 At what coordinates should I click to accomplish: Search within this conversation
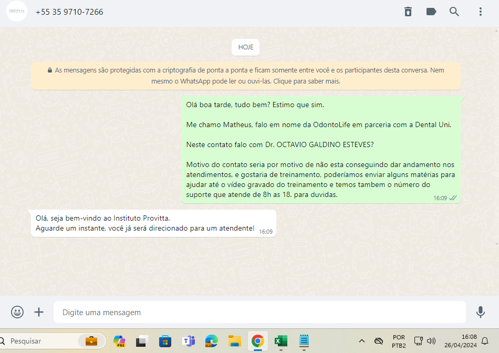tap(454, 12)
